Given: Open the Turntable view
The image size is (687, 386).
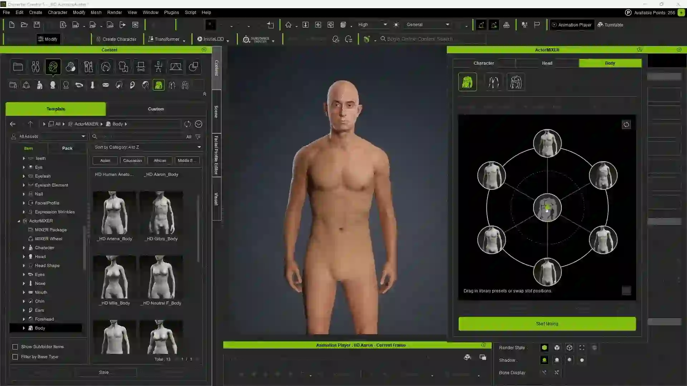Looking at the screenshot, I should (610, 25).
